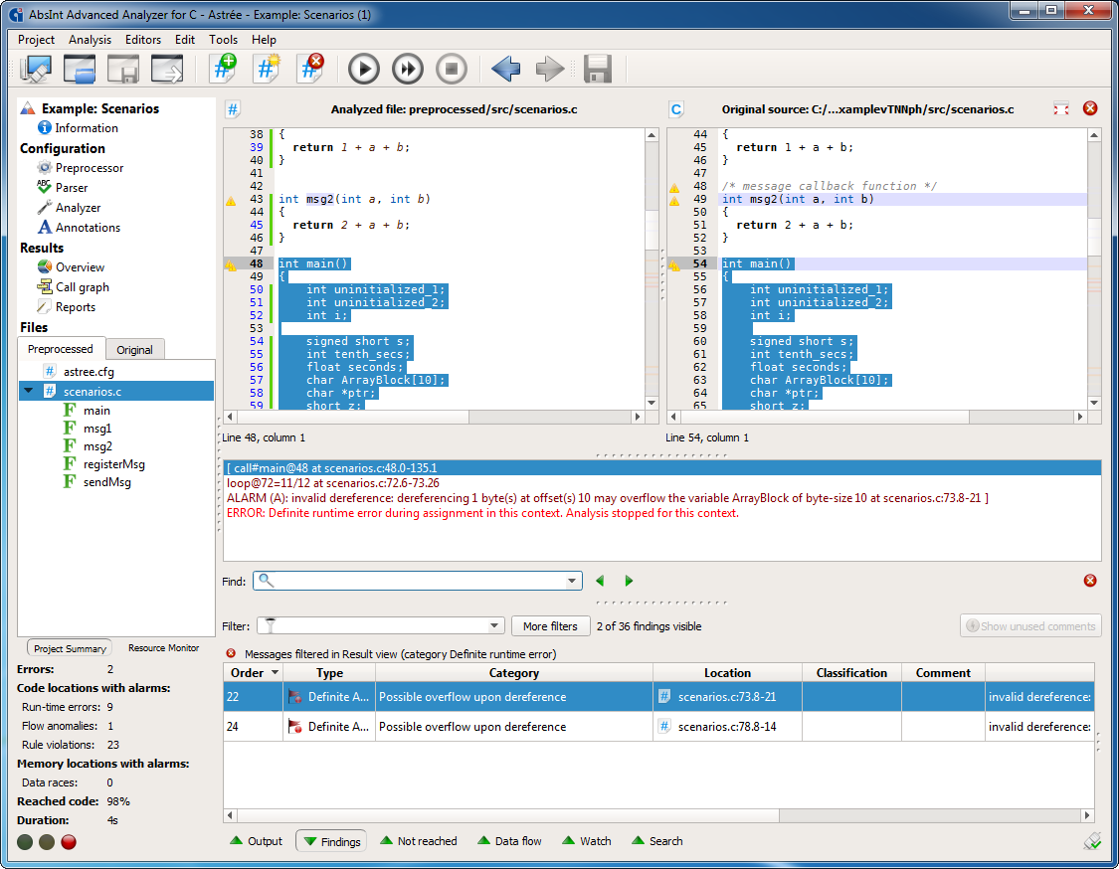
Task: Select finding at scenarios.c:78.8-14
Action: pyautogui.click(x=658, y=727)
